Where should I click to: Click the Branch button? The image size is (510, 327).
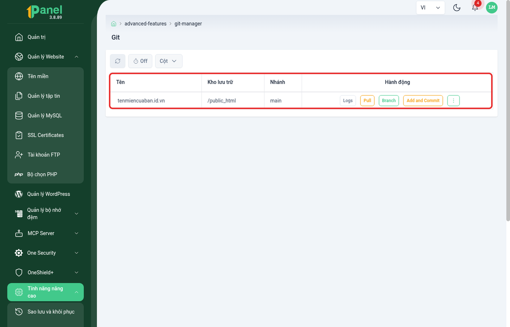point(389,101)
